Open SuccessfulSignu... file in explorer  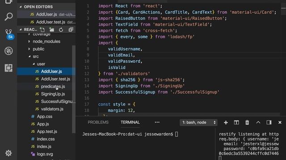click(46, 101)
